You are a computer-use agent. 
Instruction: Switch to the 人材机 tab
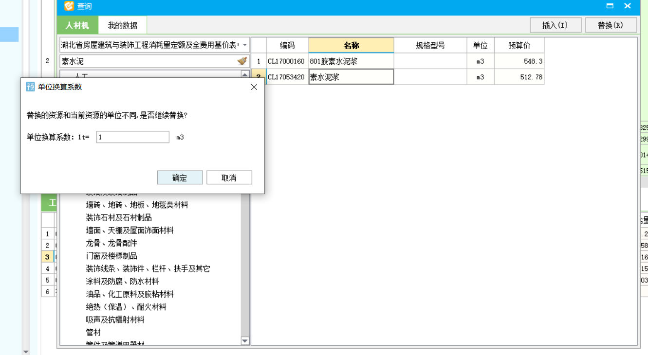click(x=77, y=25)
